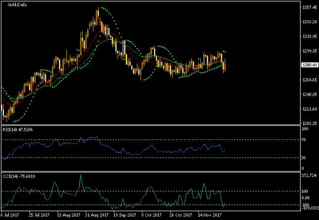Select the 1318.95 price axis label
Viewport: 319px width, 220px height.
[310, 36]
